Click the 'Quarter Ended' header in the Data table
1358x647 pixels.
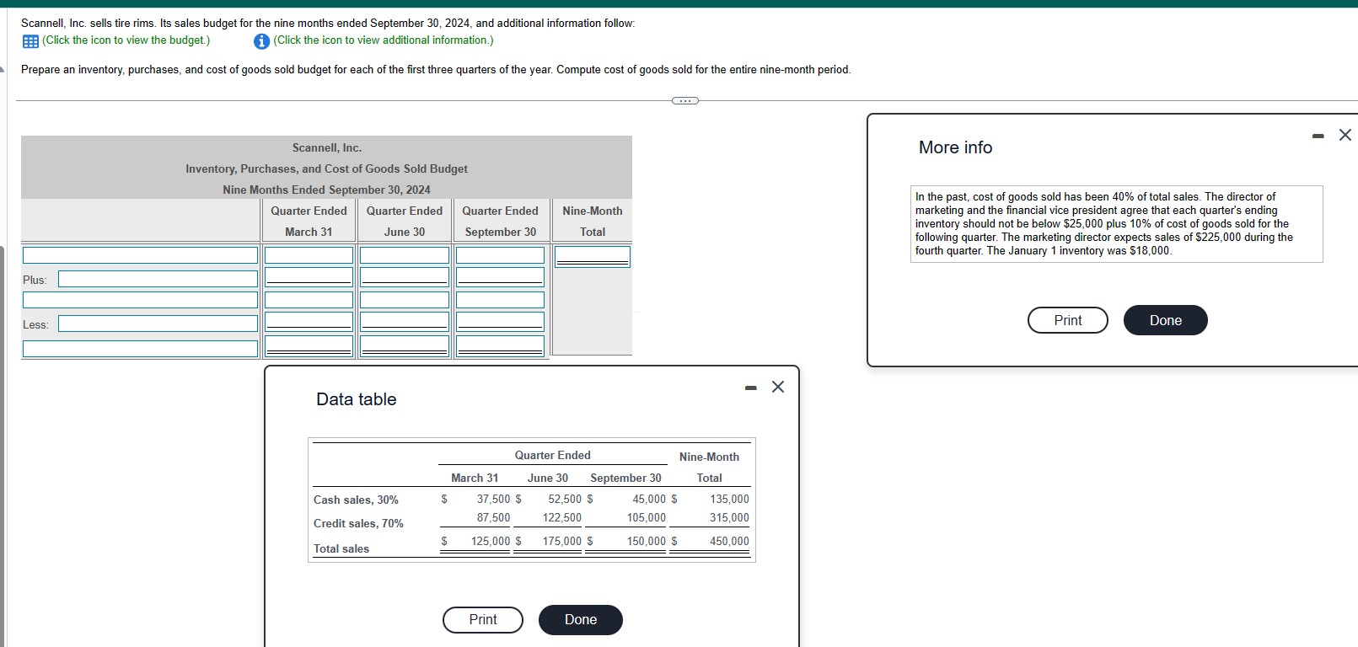553,456
